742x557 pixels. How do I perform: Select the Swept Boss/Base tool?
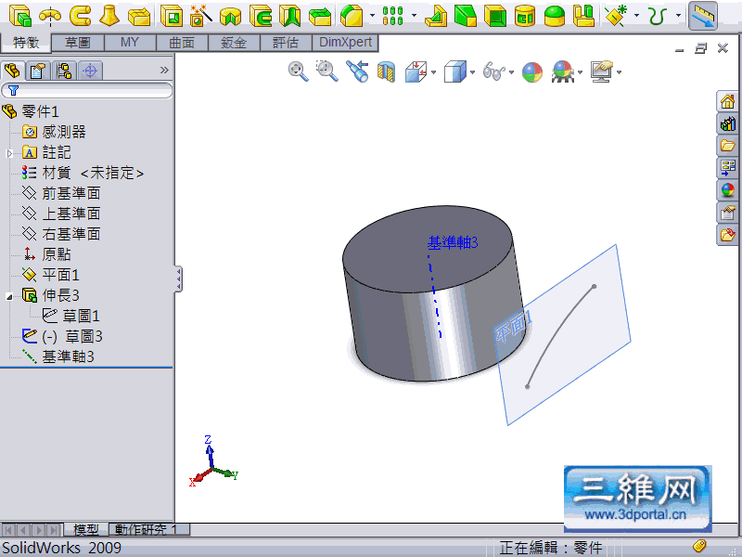click(x=80, y=16)
